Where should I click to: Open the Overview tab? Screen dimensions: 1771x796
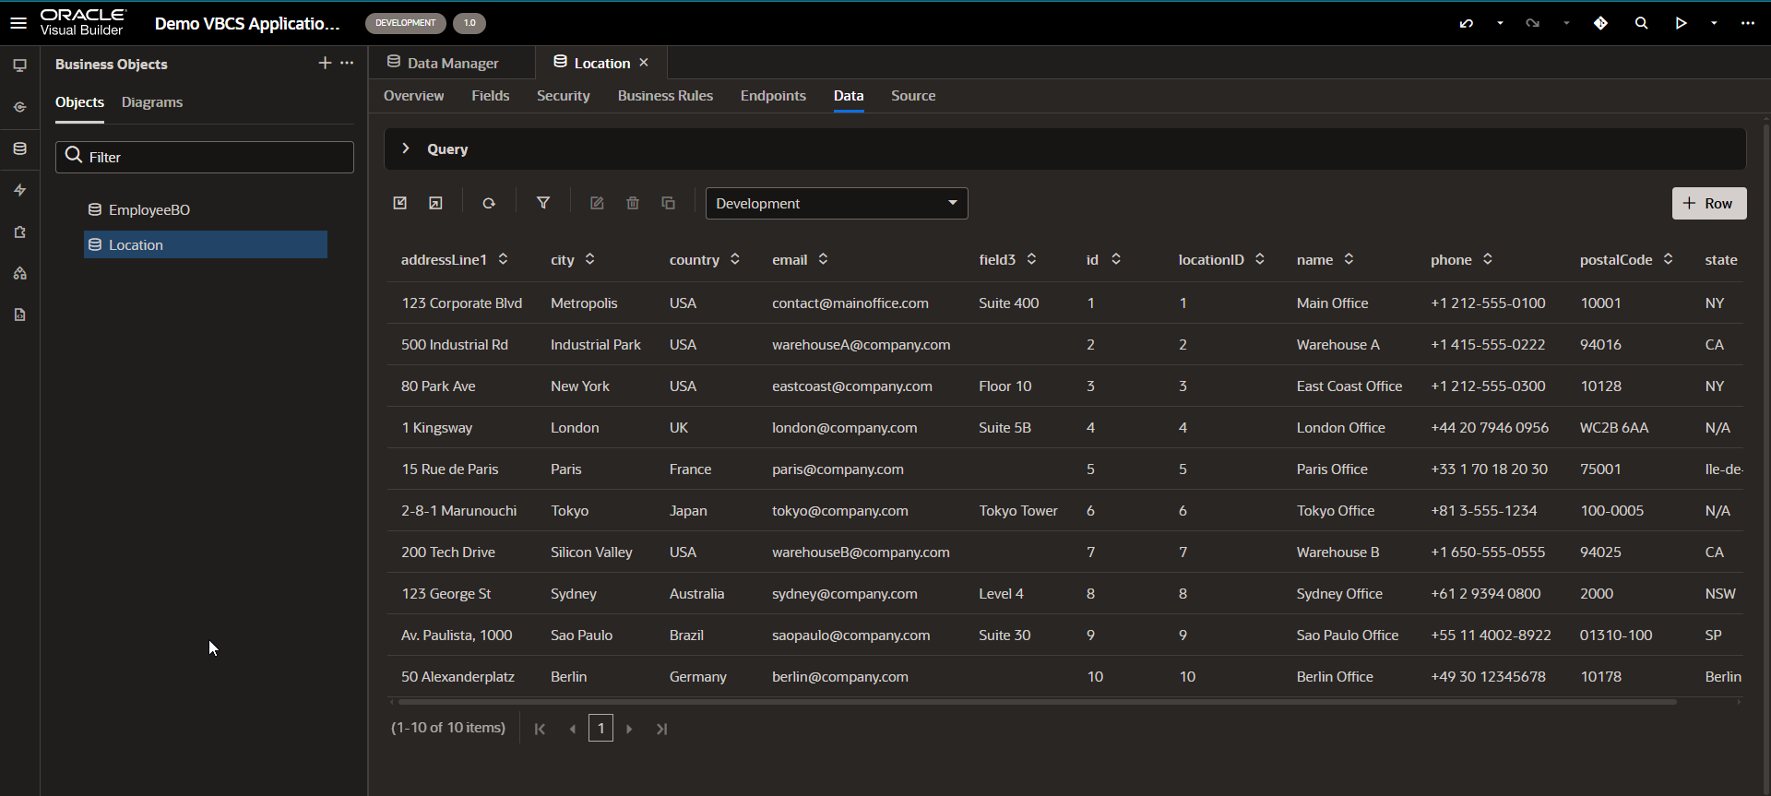coord(413,96)
